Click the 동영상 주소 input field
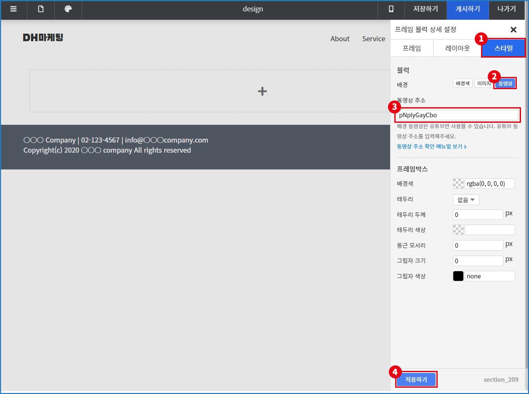The image size is (529, 394). click(x=457, y=115)
